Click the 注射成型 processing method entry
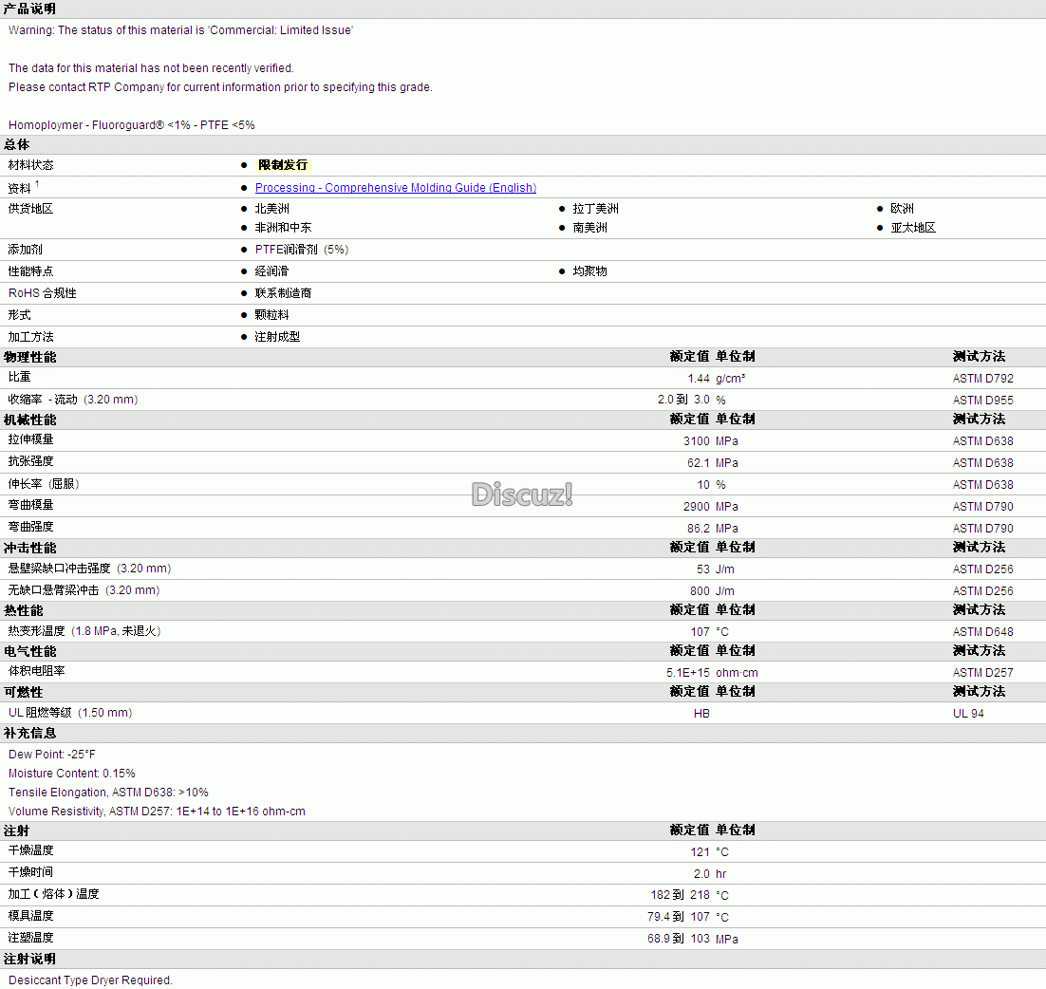 tap(277, 337)
